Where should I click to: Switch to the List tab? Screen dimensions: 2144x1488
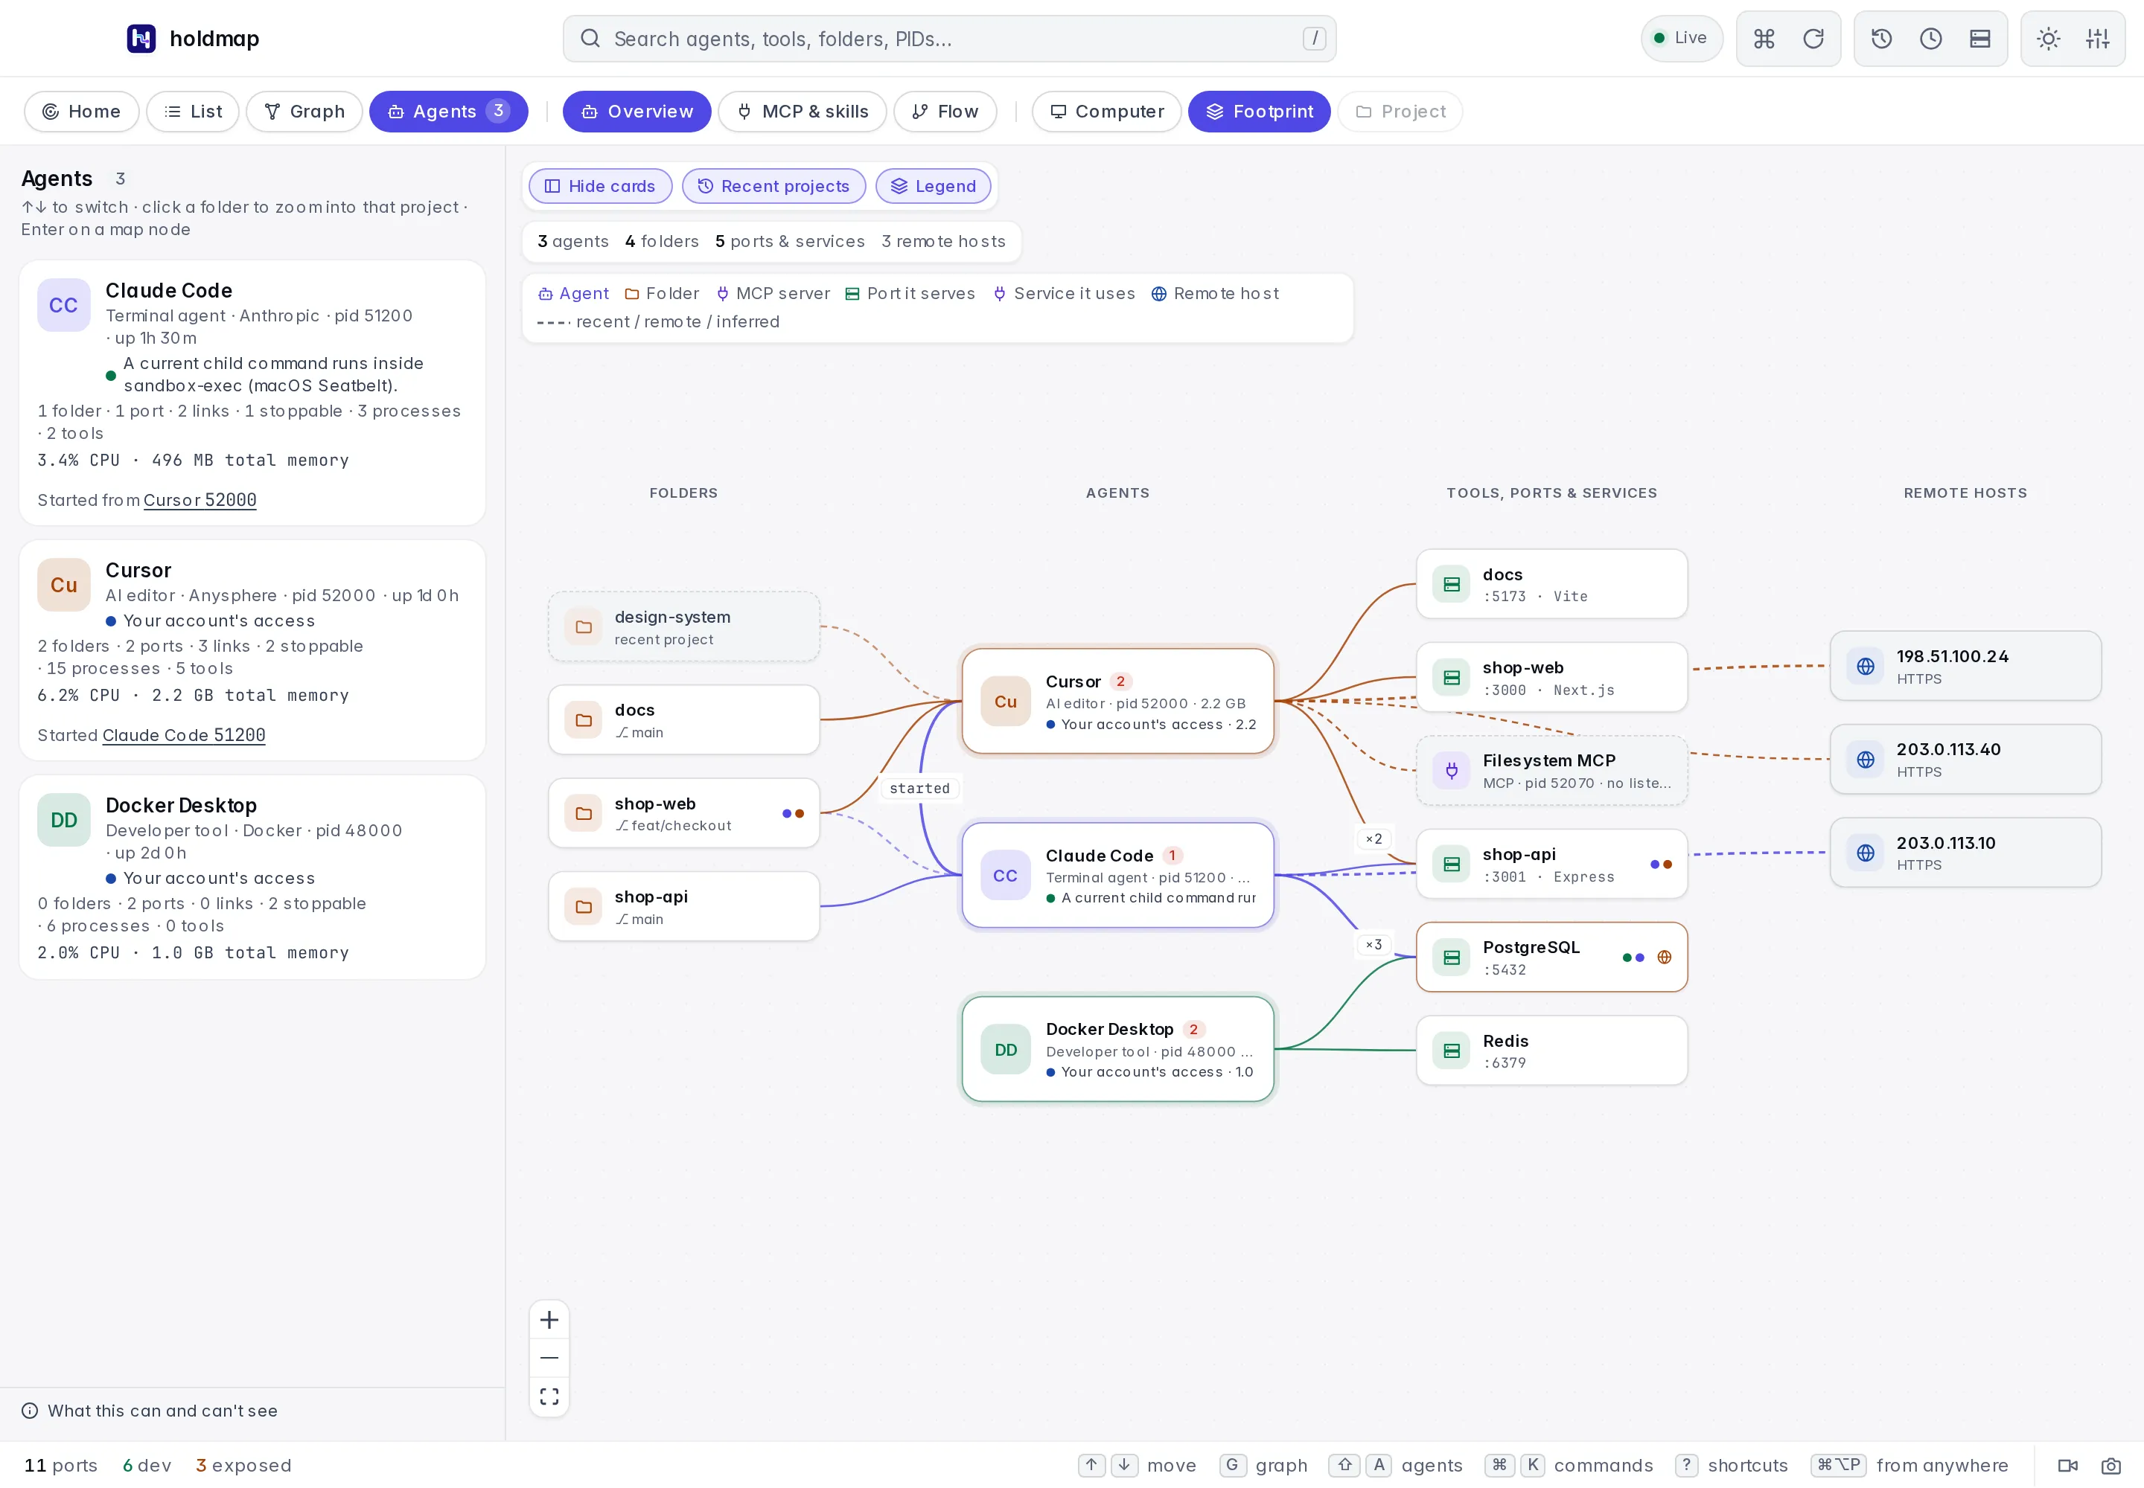pyautogui.click(x=192, y=111)
